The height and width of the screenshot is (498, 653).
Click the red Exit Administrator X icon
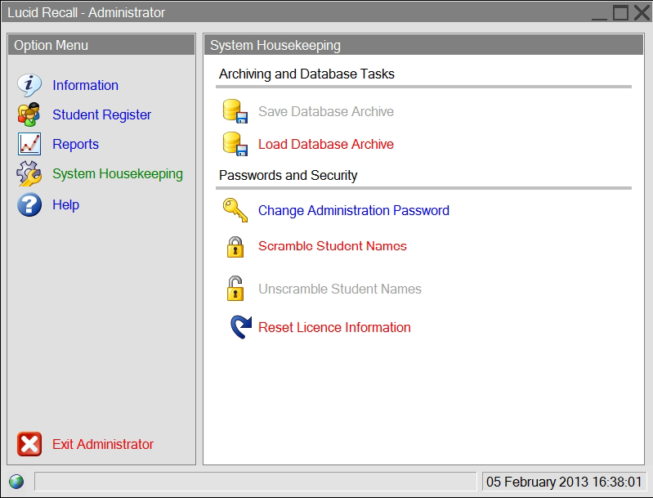[x=29, y=444]
